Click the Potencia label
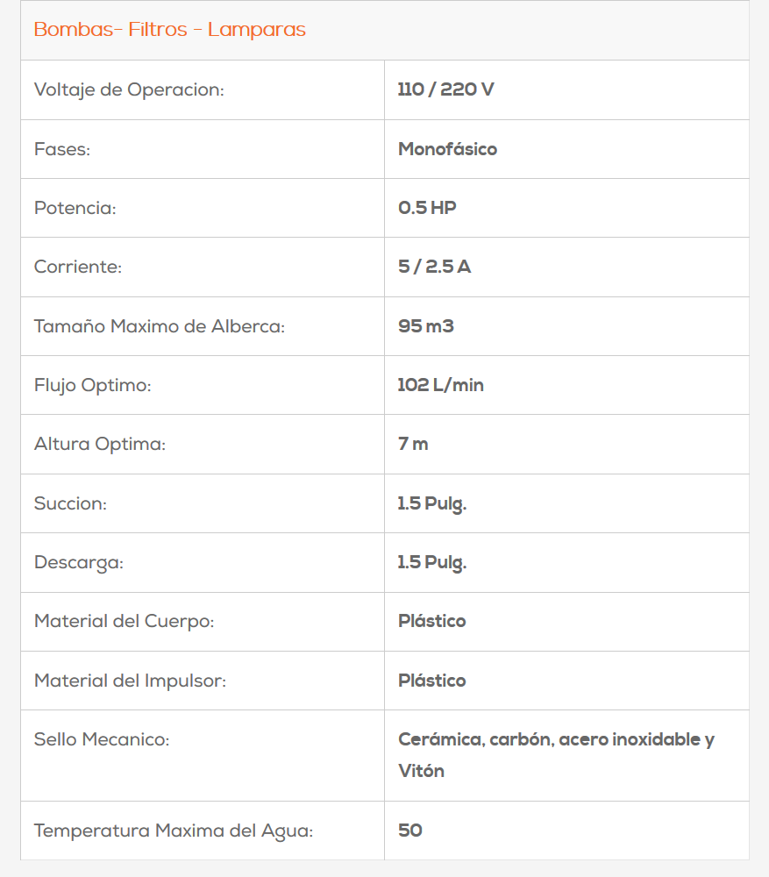Image resolution: width=769 pixels, height=877 pixels. (x=75, y=208)
